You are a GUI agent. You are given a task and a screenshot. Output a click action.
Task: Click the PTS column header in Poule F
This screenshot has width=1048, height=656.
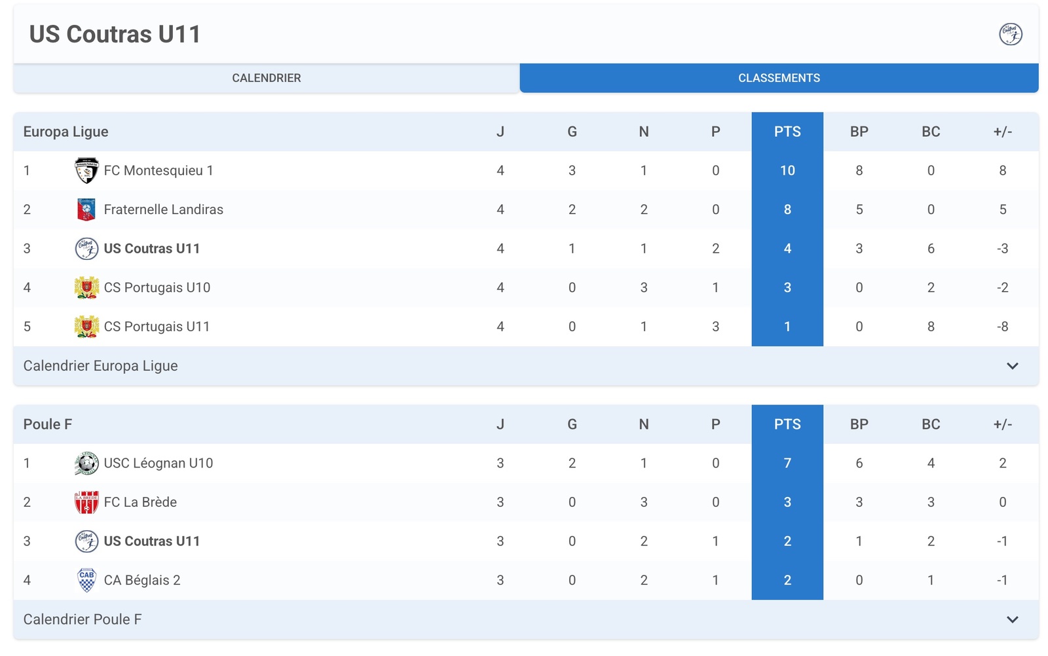[787, 424]
